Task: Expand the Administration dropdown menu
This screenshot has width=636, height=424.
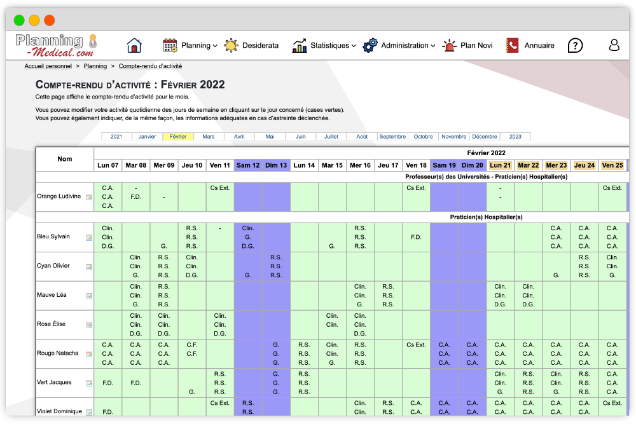Action: [x=399, y=45]
